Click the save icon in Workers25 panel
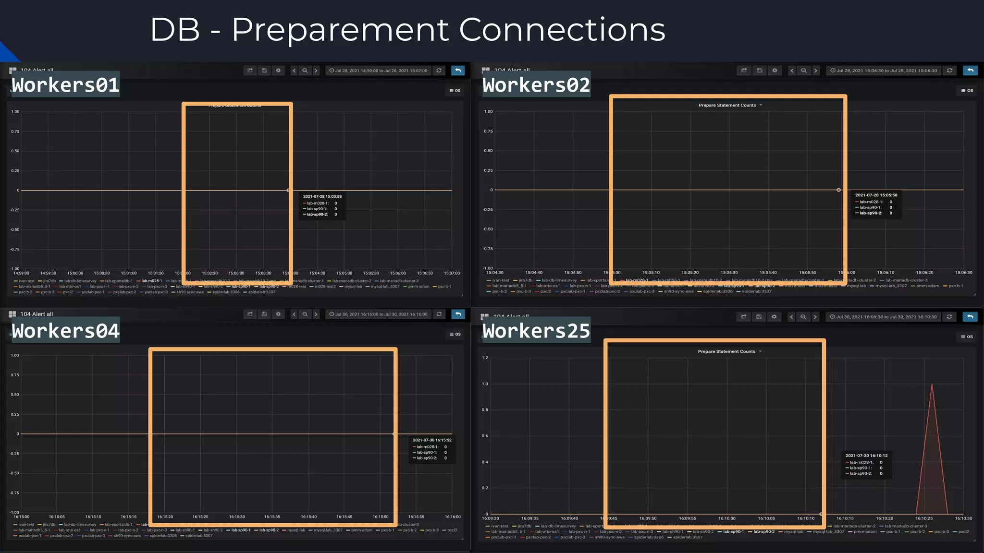The width and height of the screenshot is (984, 553). [759, 317]
